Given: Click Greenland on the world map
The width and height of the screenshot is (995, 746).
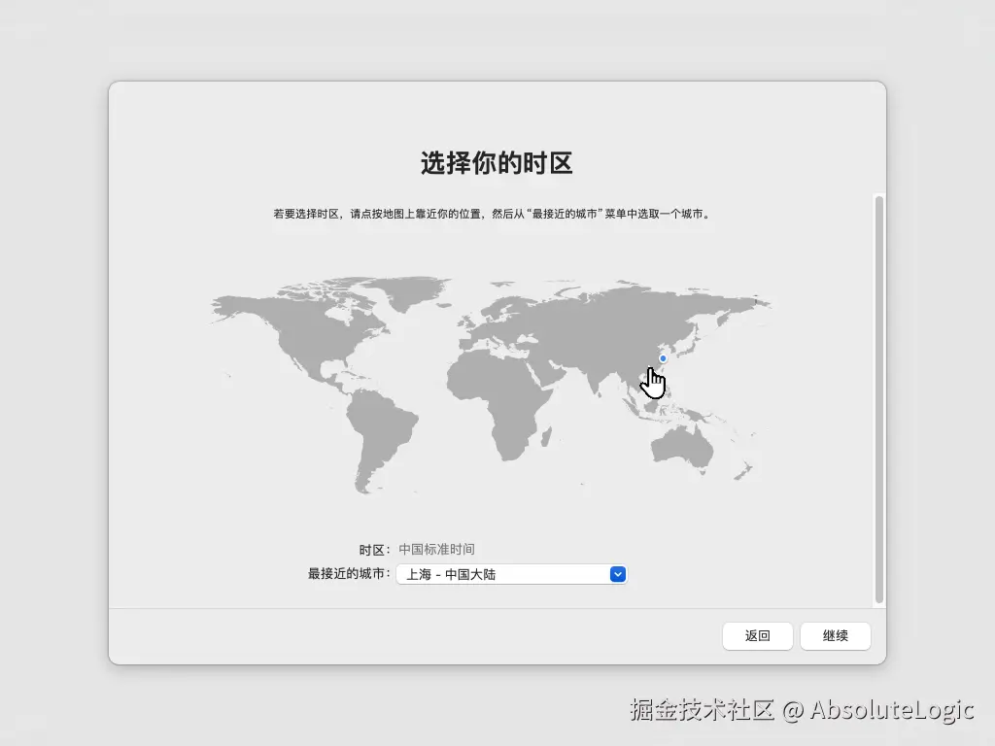Looking at the screenshot, I should pos(409,291).
